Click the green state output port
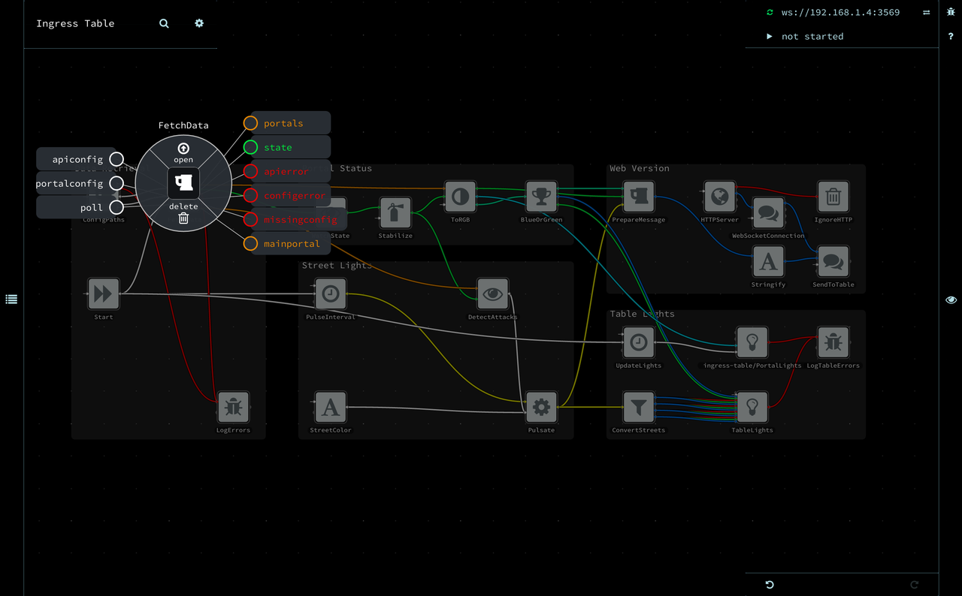 tap(250, 147)
